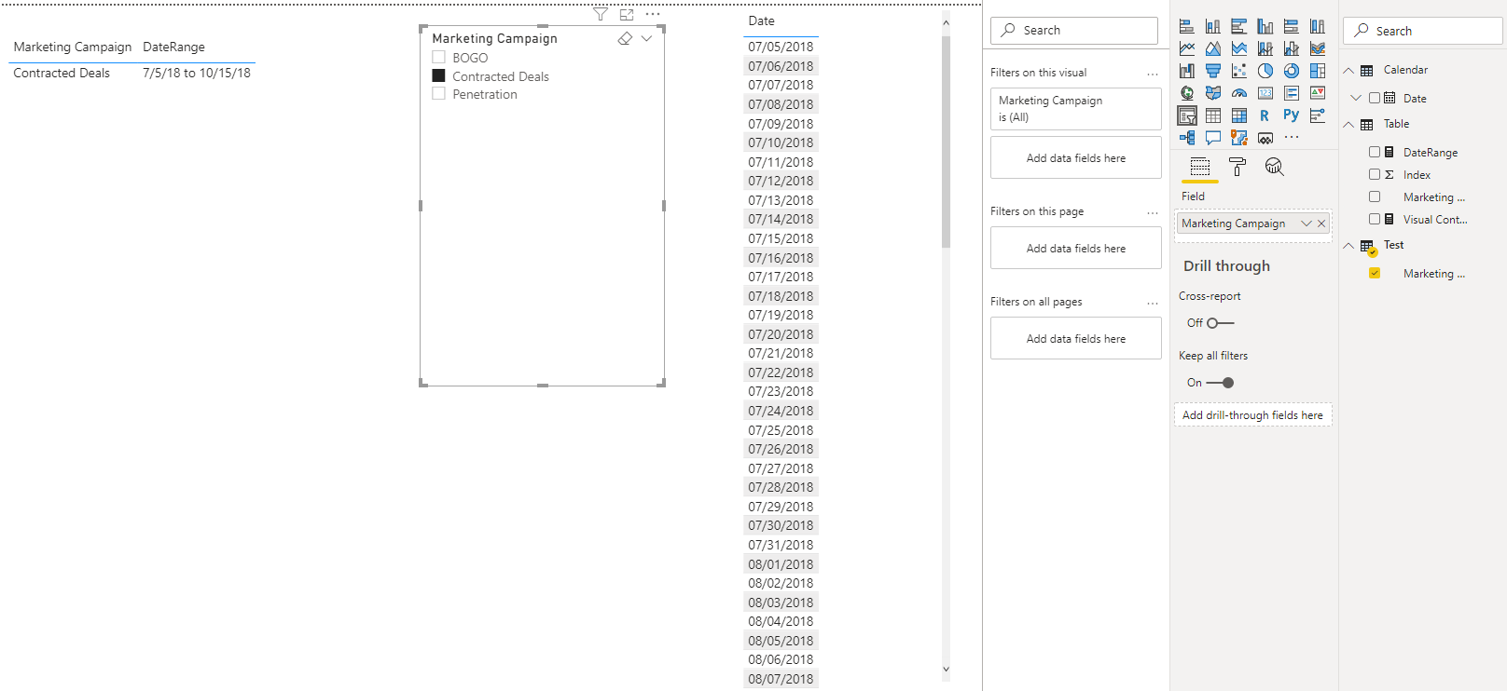1507x691 pixels.
Task: Focus the Filters pane Search box
Action: (1074, 31)
